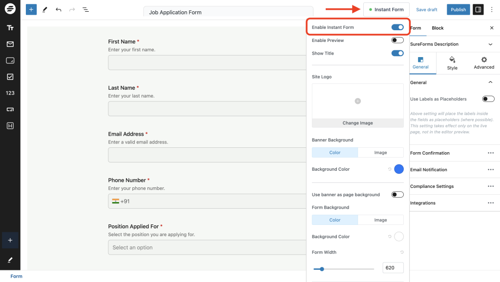This screenshot has width=500, height=282.
Task: Click the undo arrow icon
Action: pyautogui.click(x=59, y=9)
